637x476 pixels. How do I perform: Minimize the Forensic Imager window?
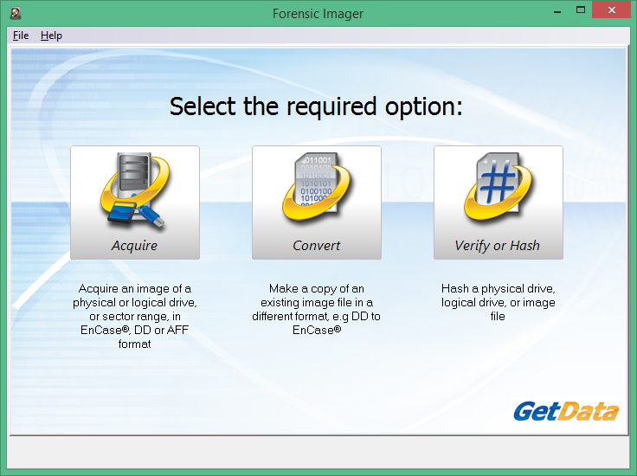click(x=557, y=11)
